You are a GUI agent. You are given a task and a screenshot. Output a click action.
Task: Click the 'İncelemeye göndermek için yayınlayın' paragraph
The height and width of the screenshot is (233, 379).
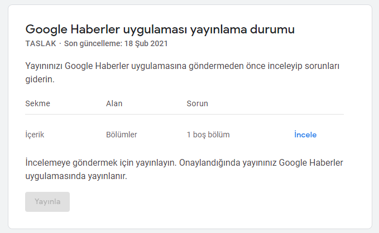[x=184, y=169]
